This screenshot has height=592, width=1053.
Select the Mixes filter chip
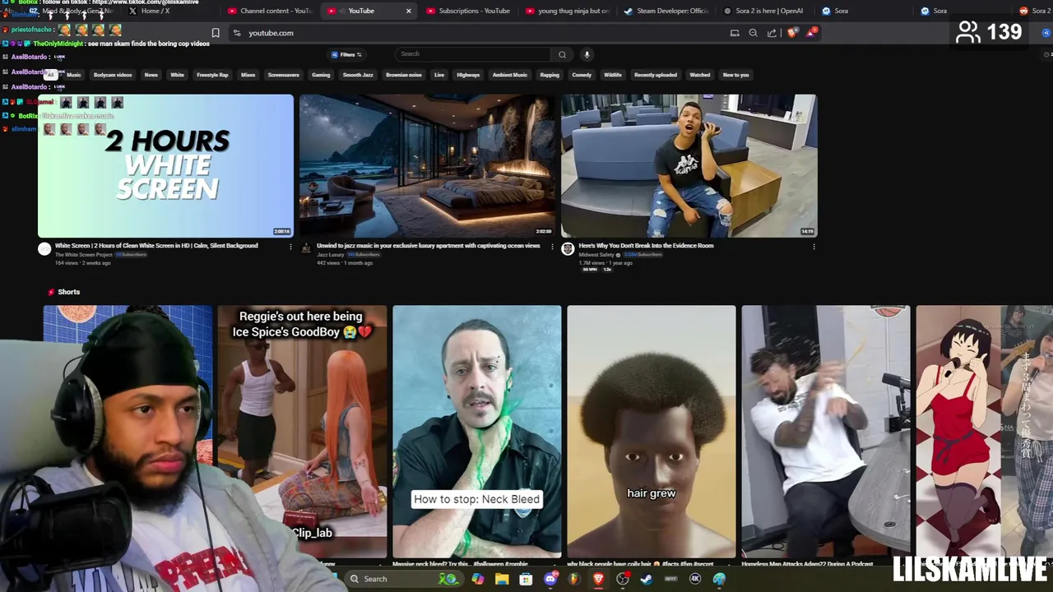point(248,75)
